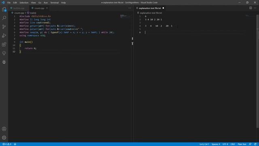Click the '#define getarr(arr)' macro line
This screenshot has height=146, width=259.
(47, 26)
